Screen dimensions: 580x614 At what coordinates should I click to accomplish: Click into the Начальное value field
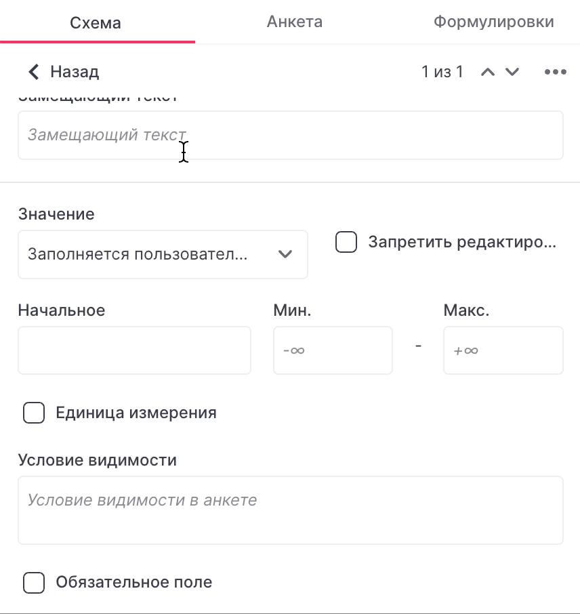pos(134,350)
